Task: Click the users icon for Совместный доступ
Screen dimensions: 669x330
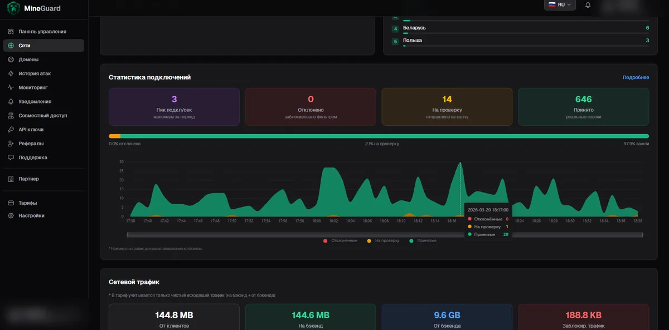Action: [x=11, y=116]
